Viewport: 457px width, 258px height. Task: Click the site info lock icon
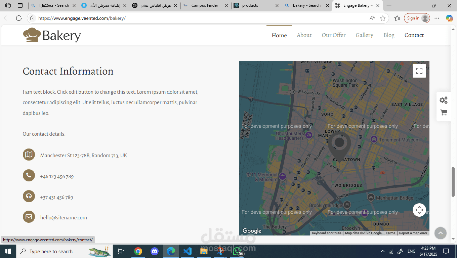click(32, 18)
